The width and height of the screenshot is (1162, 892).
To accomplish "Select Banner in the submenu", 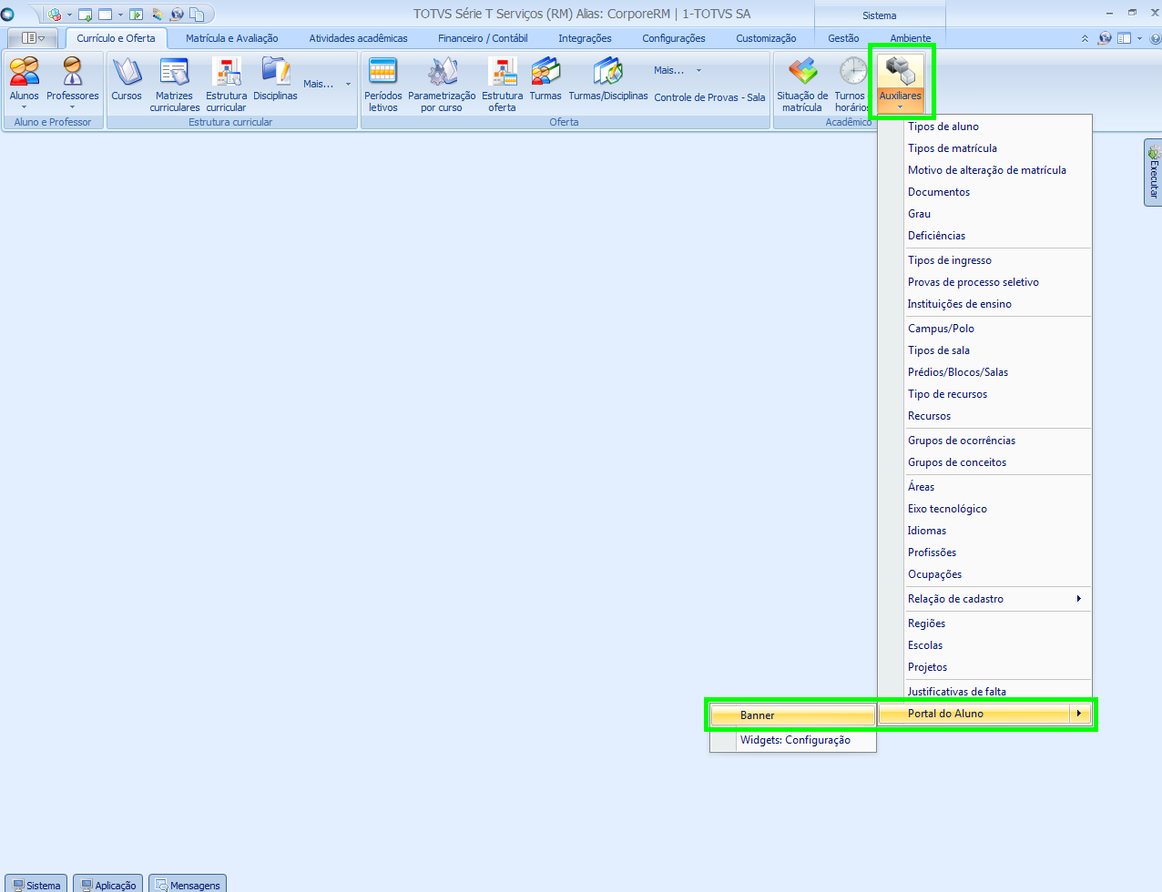I will (x=793, y=715).
